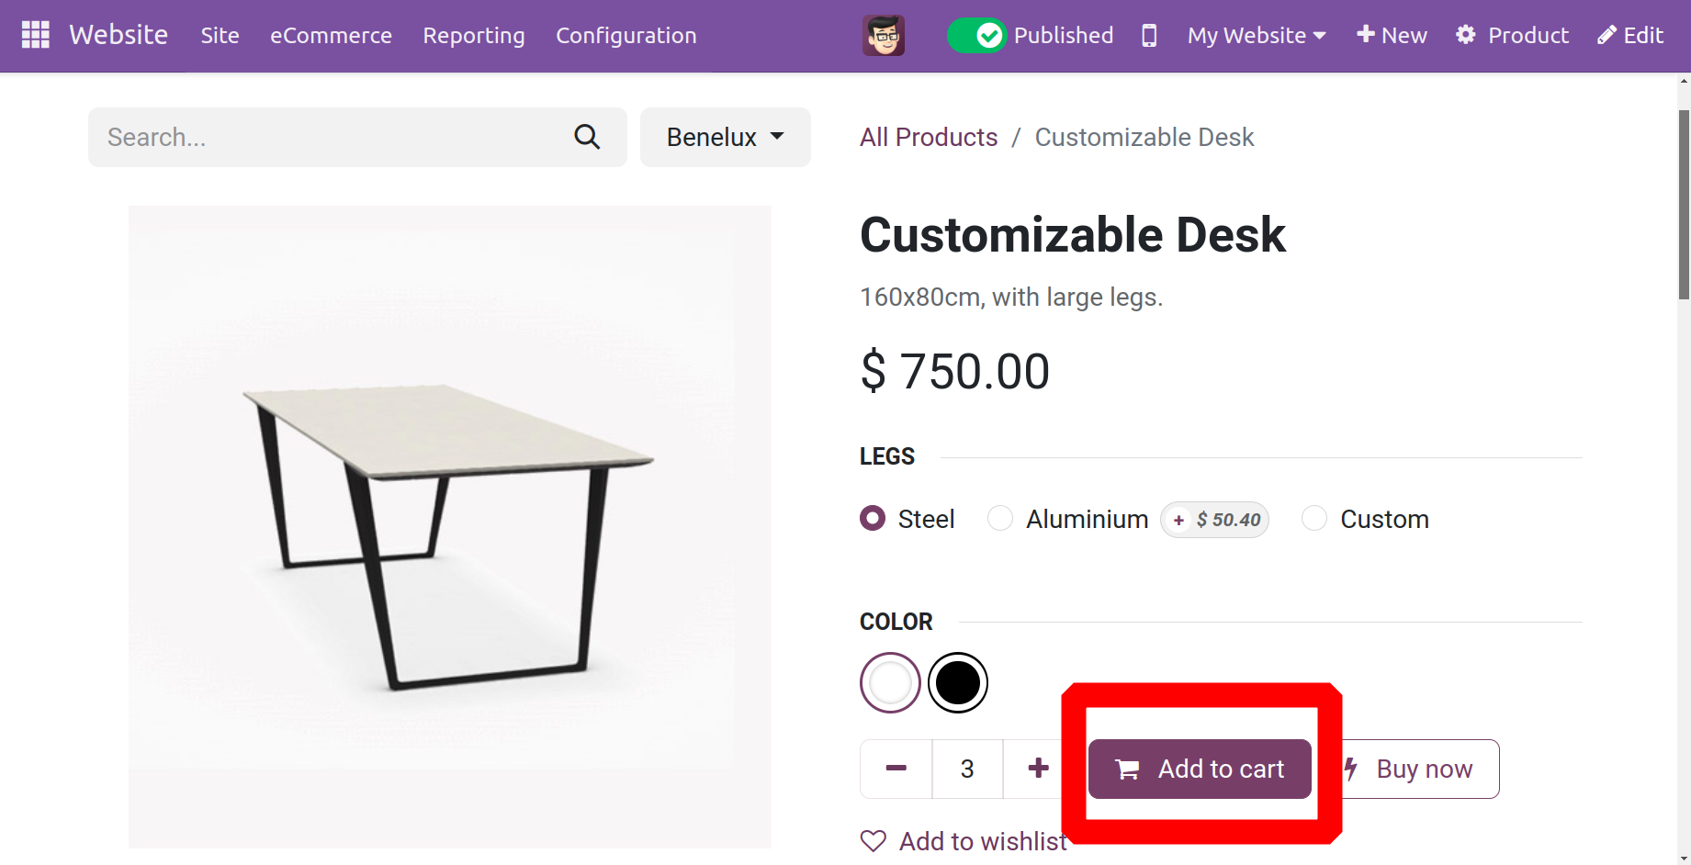
Task: Click the minus quantity icon
Action: 896,769
